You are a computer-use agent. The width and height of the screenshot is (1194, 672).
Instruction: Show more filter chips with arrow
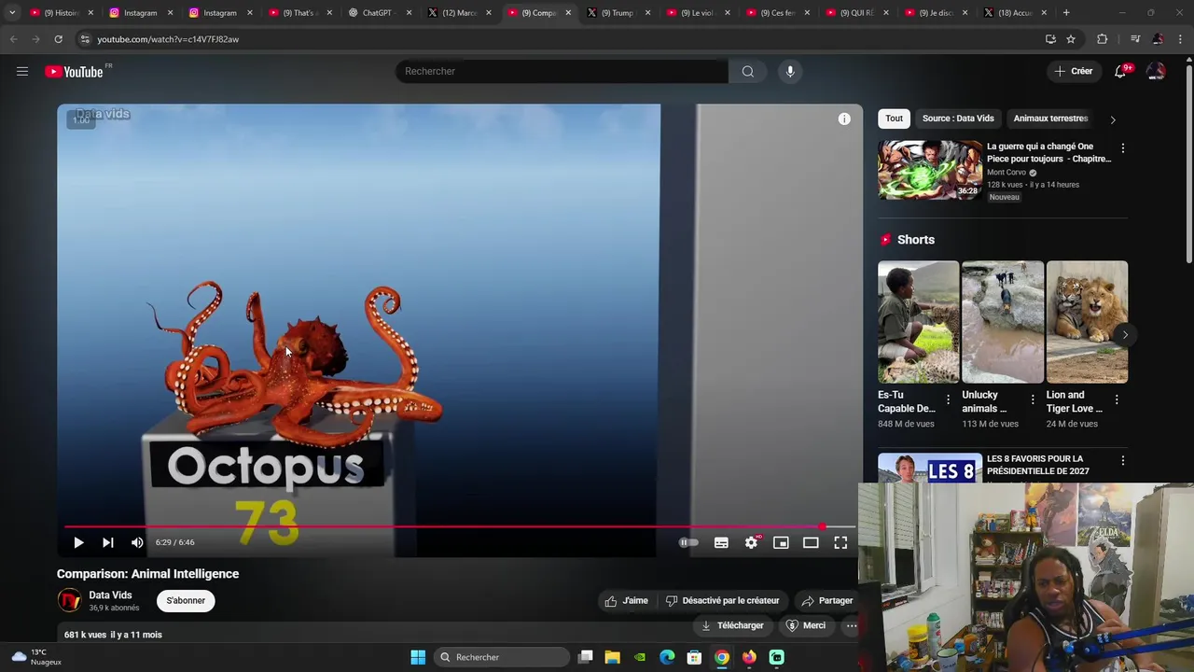coord(1112,119)
